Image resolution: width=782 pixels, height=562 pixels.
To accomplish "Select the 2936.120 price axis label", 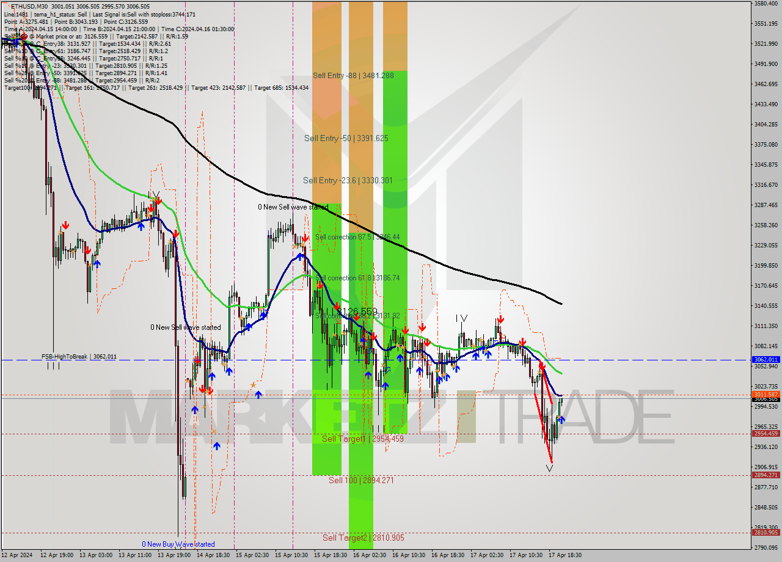I will coord(766,447).
